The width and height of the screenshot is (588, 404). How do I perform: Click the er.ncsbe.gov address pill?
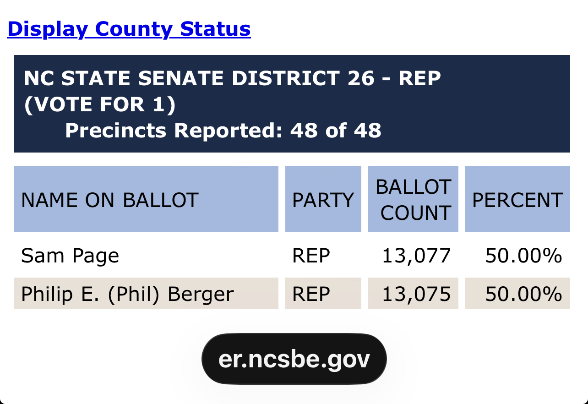point(294,359)
